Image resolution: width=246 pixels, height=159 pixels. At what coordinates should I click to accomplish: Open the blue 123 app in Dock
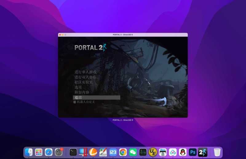point(113,152)
